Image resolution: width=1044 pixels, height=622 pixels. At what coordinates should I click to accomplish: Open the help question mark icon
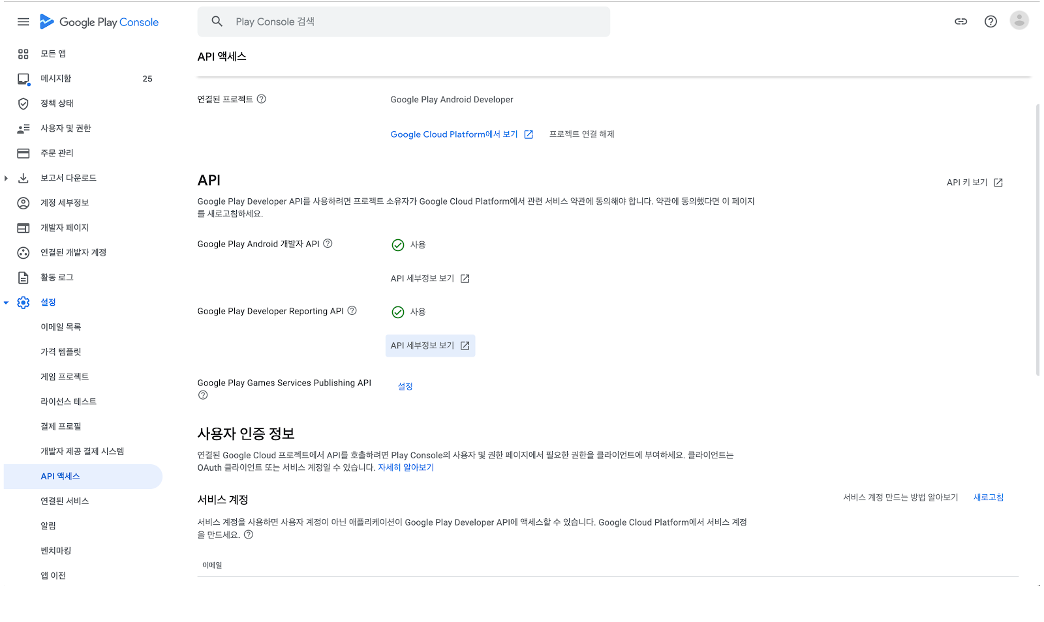point(990,22)
